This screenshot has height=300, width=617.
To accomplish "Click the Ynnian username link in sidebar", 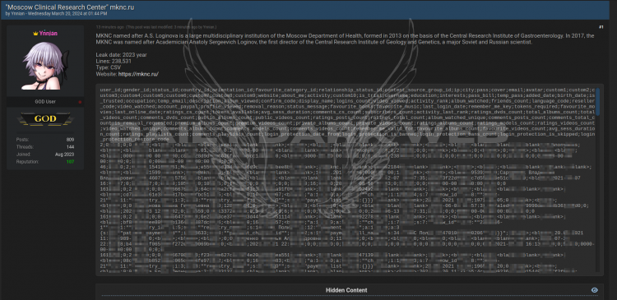I will (x=48, y=34).
